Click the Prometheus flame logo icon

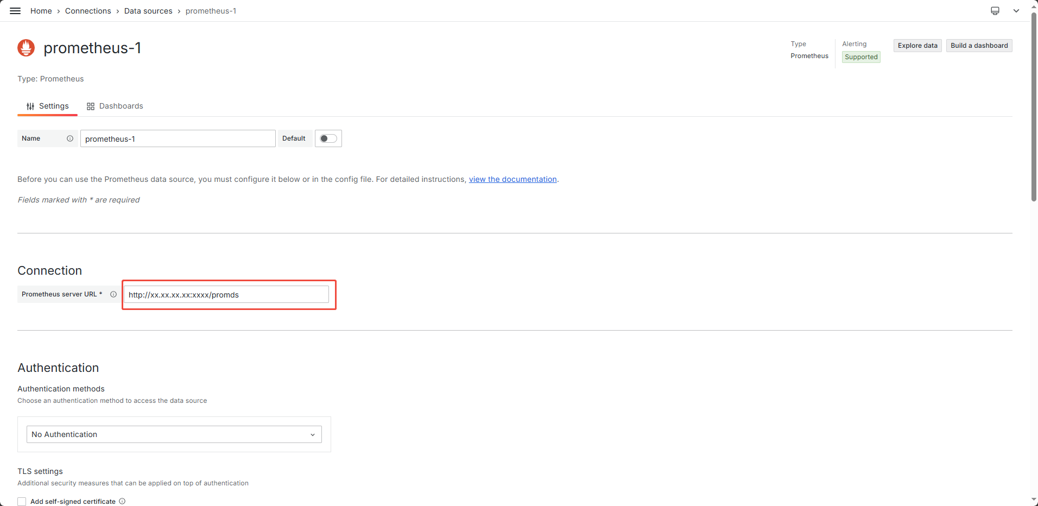click(x=26, y=48)
